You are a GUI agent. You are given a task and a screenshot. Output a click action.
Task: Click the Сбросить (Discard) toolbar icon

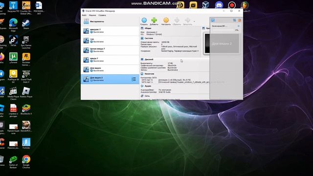(x=177, y=21)
